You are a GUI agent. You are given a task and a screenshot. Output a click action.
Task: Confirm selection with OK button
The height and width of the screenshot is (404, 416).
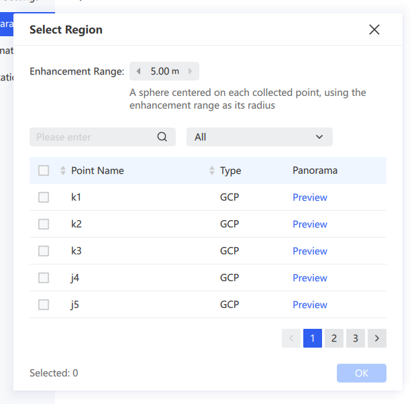(362, 373)
